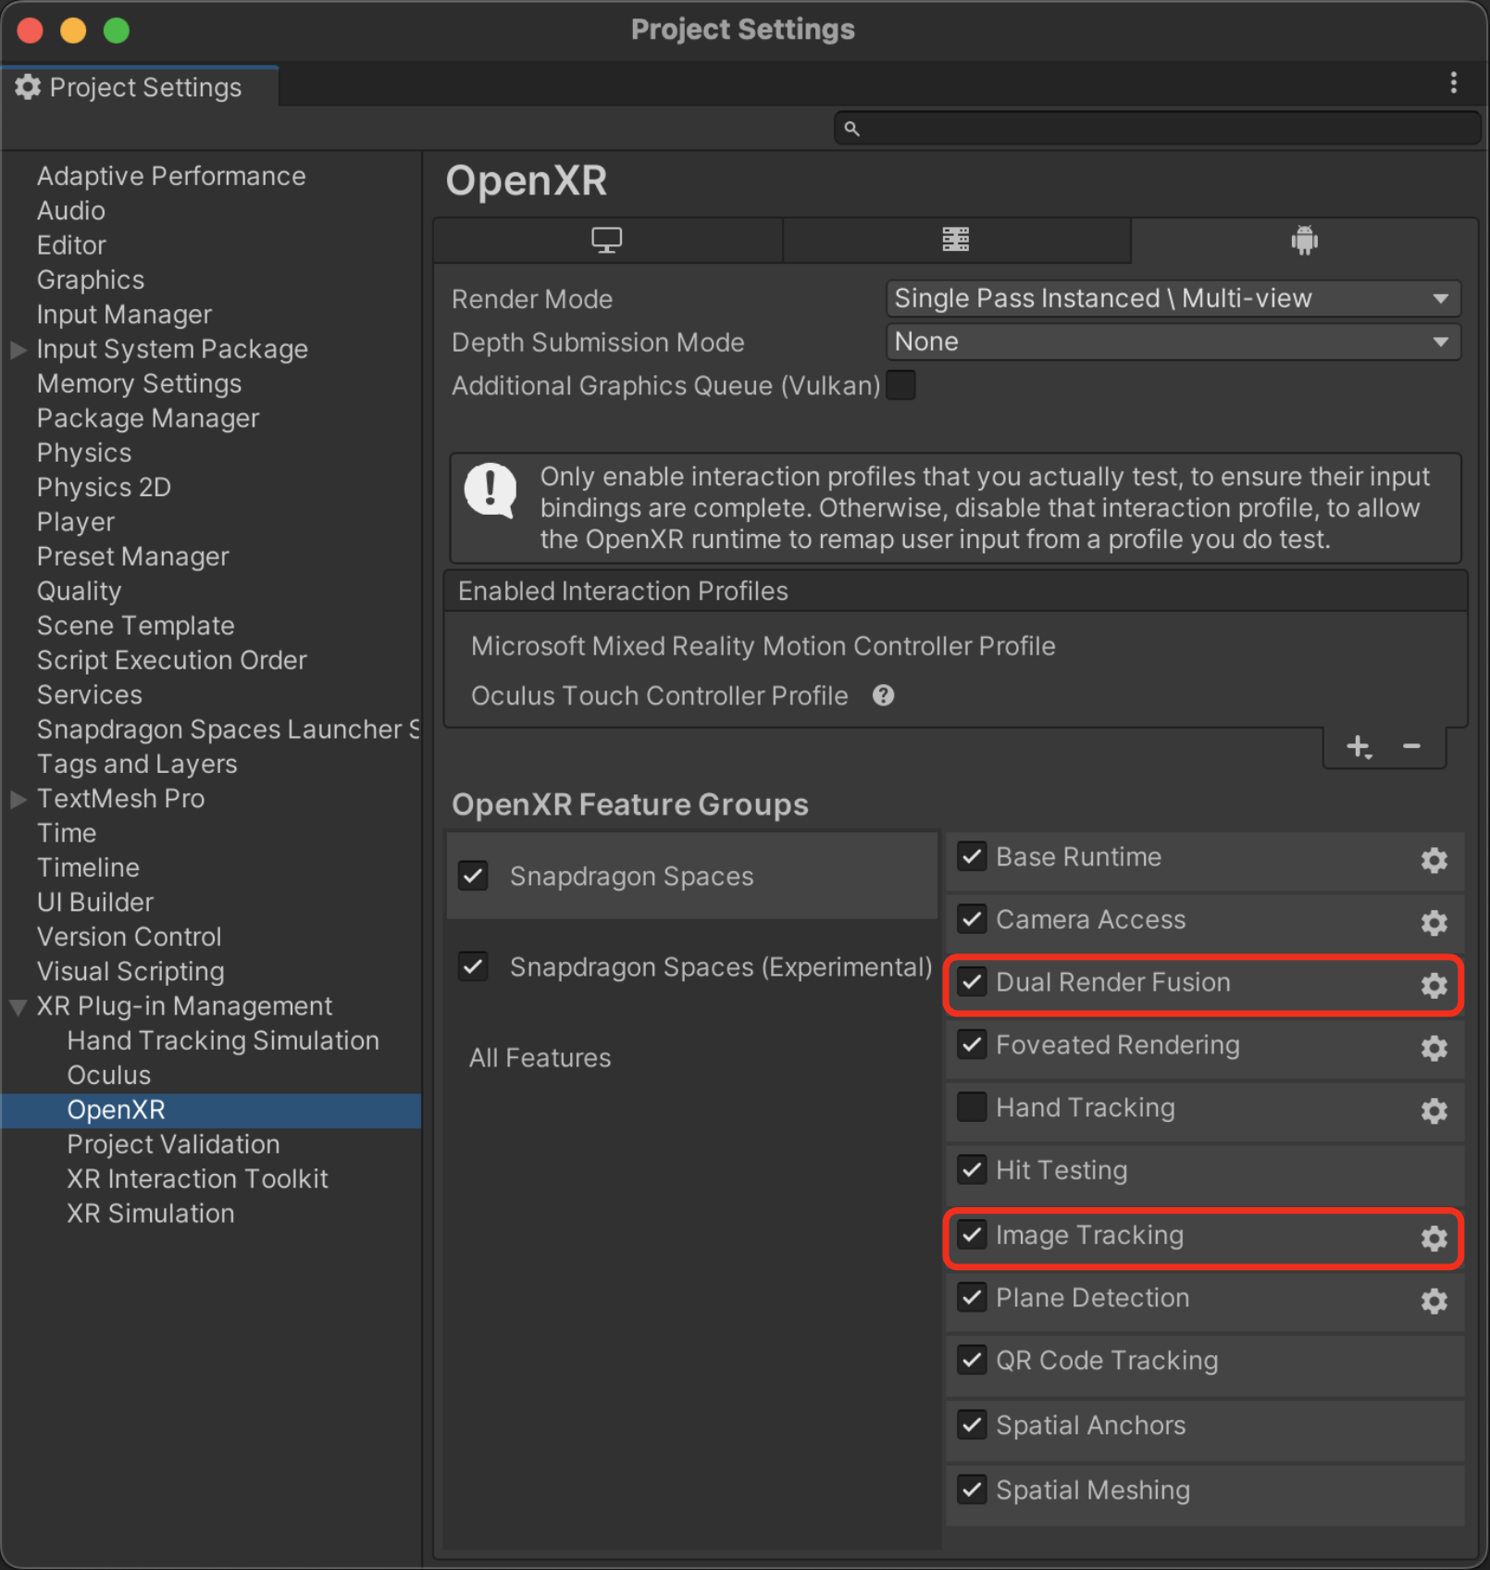Open Camera Access settings gear
Viewport: 1490px width, 1570px height.
[x=1434, y=922]
